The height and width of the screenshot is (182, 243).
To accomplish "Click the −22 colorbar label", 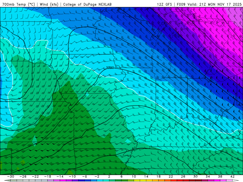I will tap(35, 177).
